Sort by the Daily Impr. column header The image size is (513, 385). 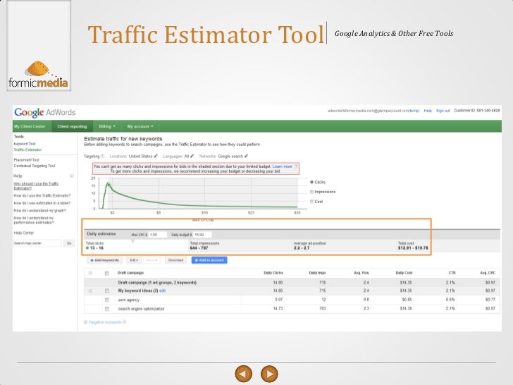pos(317,273)
